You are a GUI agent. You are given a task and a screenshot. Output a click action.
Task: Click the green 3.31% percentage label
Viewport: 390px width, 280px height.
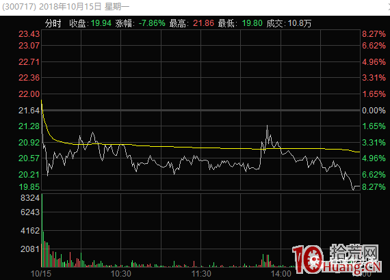click(374, 143)
